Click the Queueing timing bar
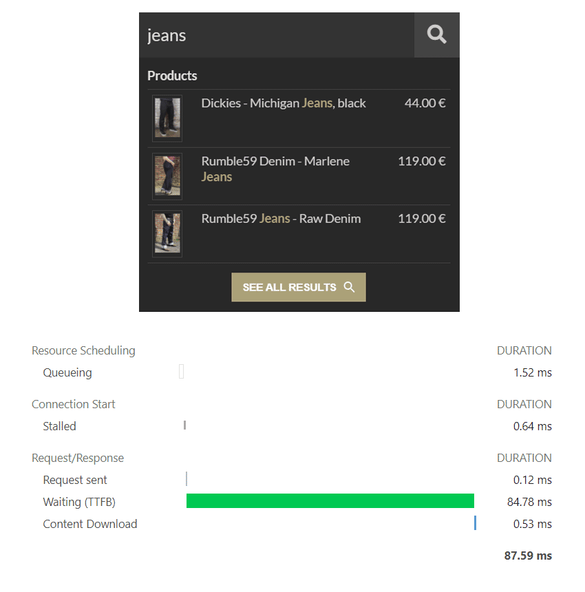This screenshot has height=592, width=585. click(182, 372)
